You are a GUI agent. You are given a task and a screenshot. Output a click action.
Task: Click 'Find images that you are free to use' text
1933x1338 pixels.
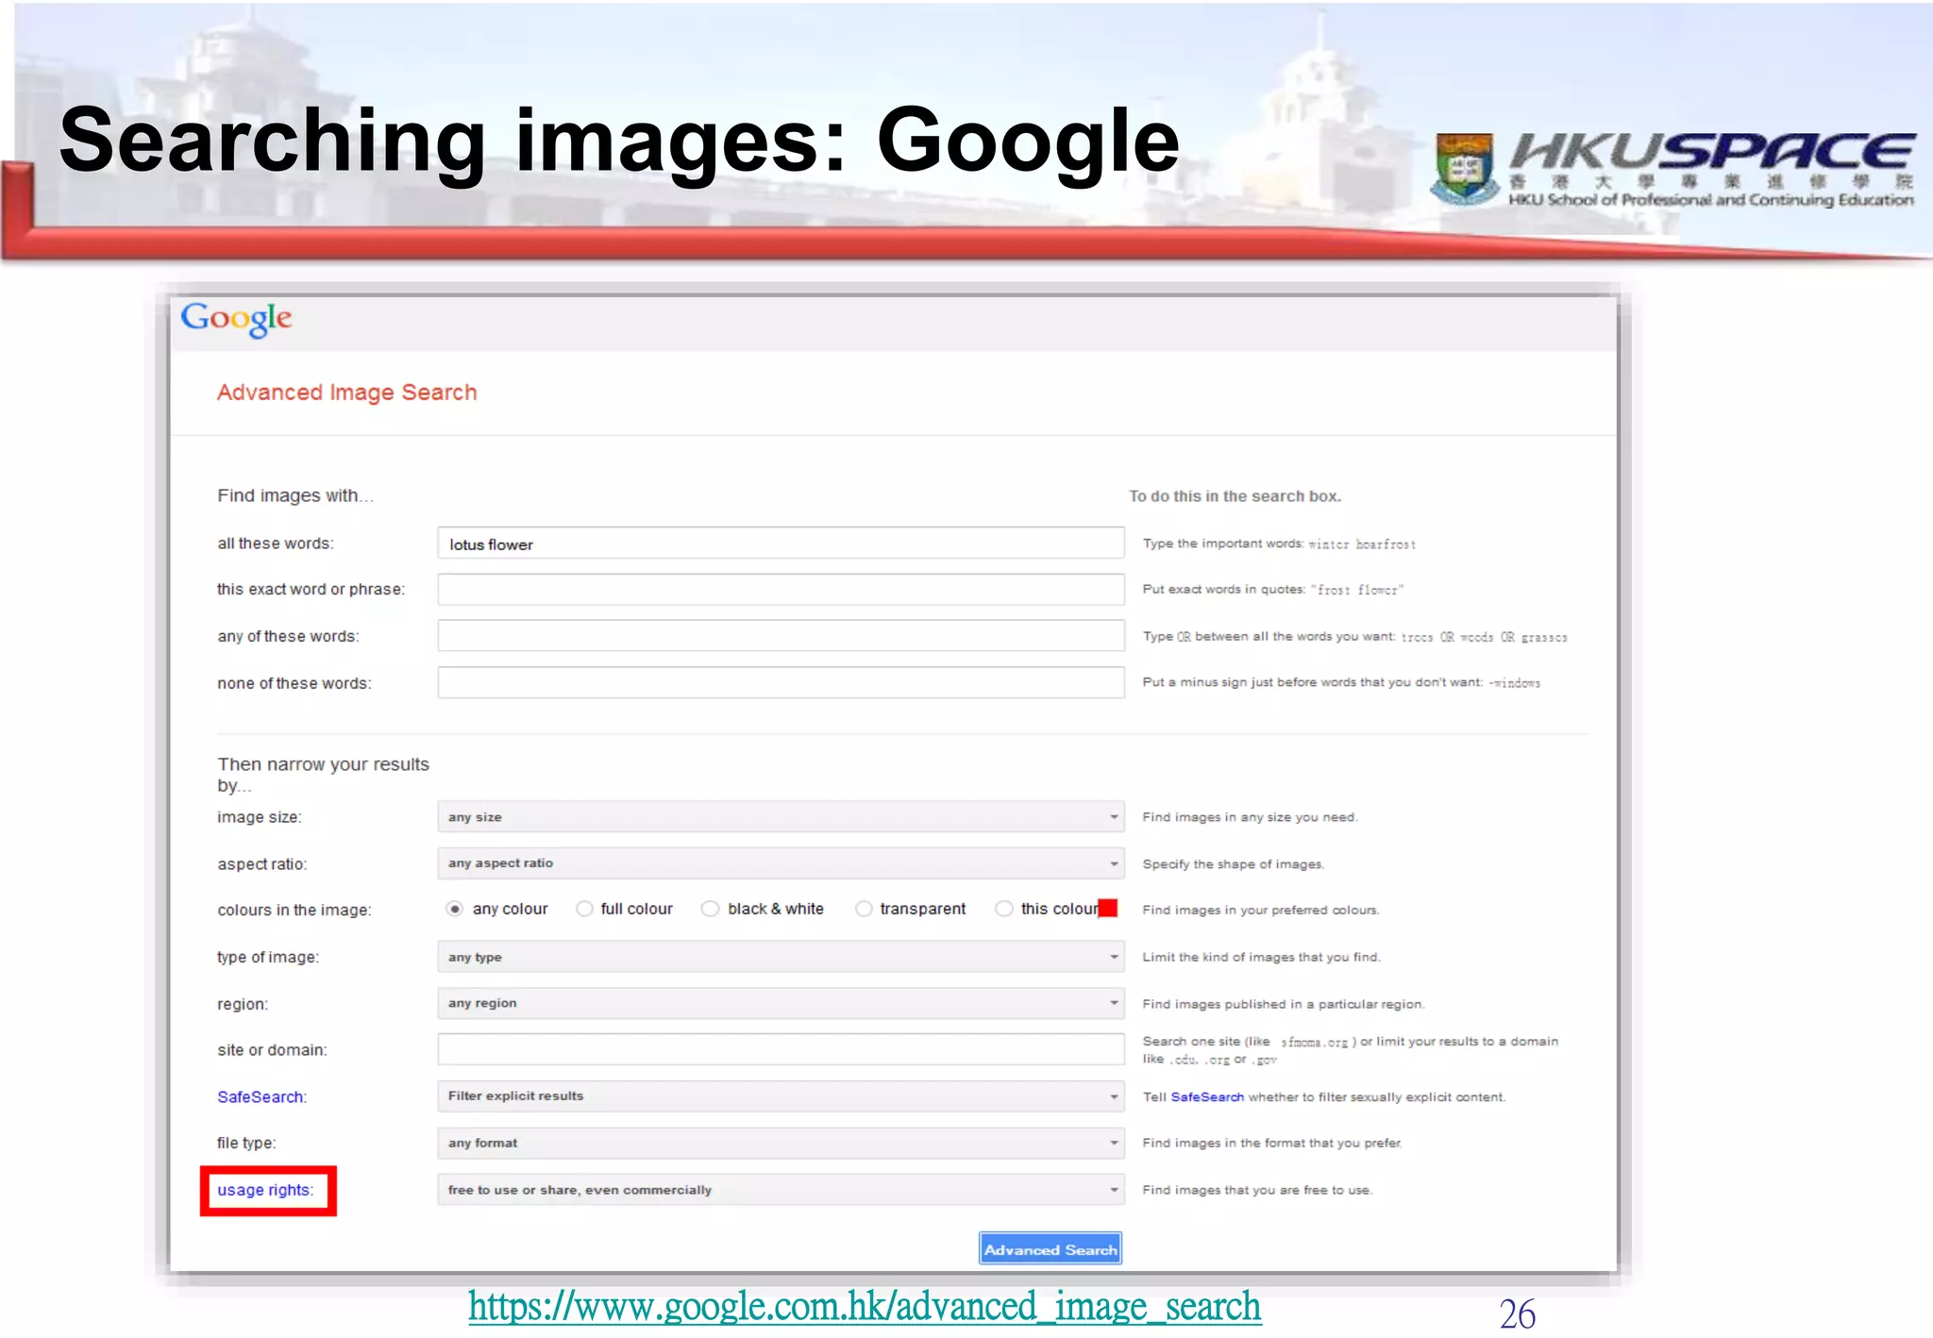[1257, 1190]
